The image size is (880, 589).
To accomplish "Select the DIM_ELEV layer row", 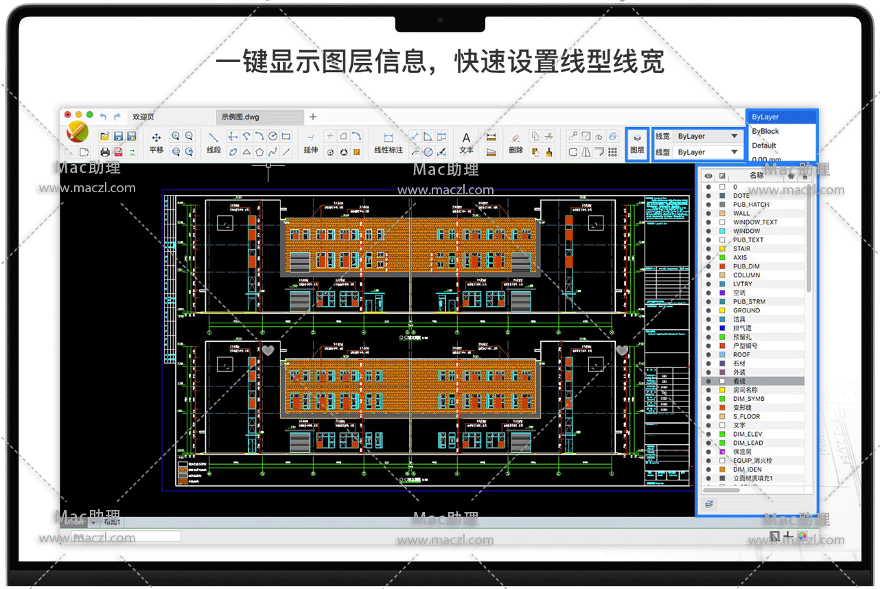I will point(748,435).
